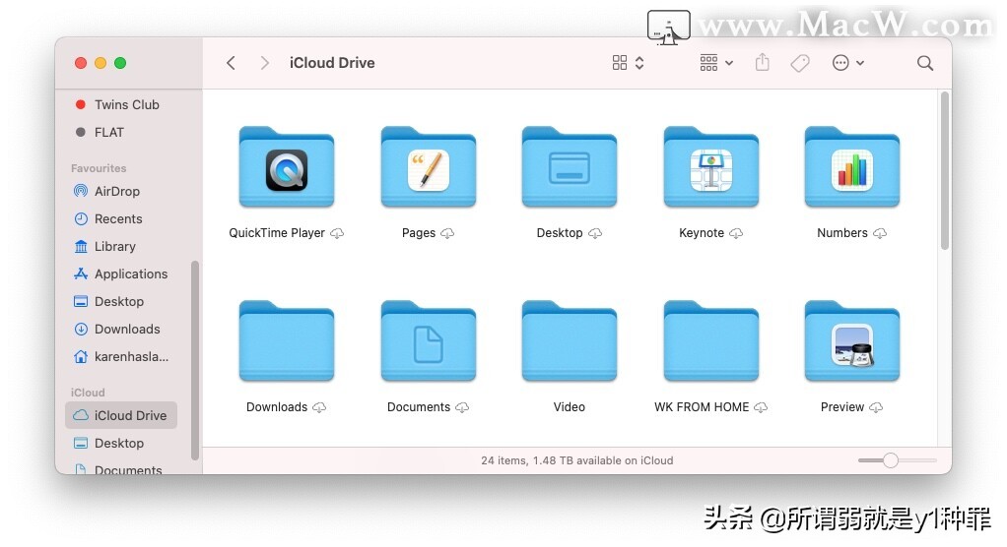Select the Video folder
Image resolution: width=1007 pixels, height=547 pixels.
coord(570,341)
